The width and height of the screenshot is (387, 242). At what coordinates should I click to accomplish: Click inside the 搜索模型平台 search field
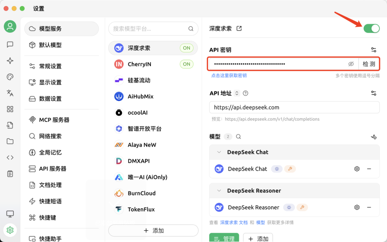point(150,28)
